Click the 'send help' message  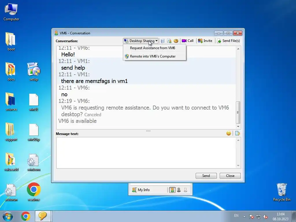click(73, 68)
